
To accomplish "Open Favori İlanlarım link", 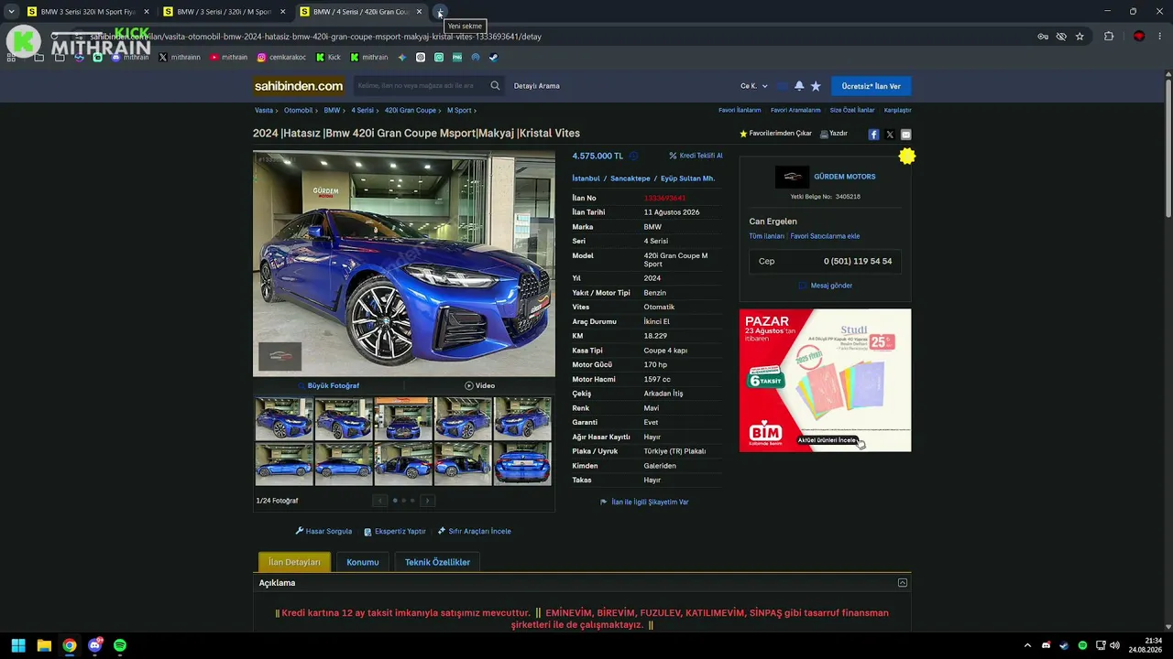I will pyautogui.click(x=740, y=110).
